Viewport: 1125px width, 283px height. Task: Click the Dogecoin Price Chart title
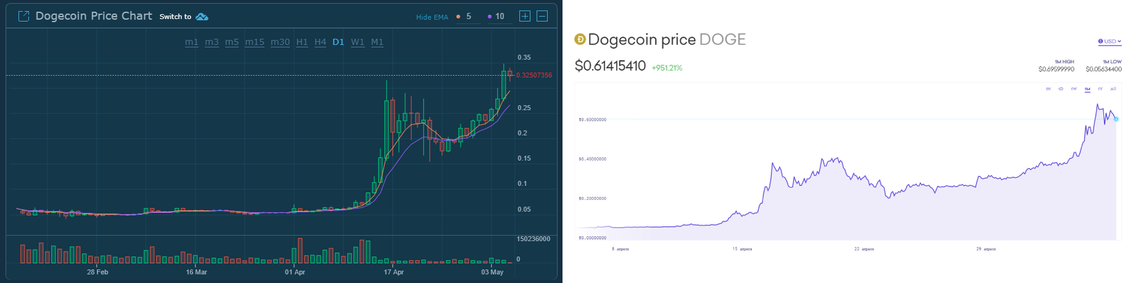[94, 16]
